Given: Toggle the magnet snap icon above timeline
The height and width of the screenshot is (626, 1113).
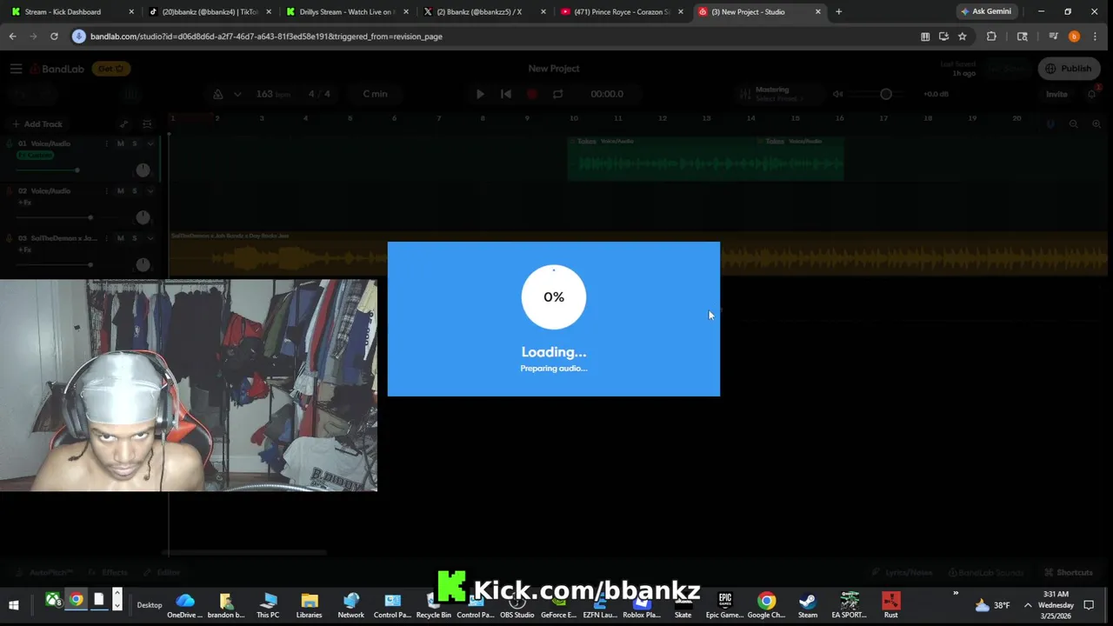Looking at the screenshot, I should [x=1050, y=124].
